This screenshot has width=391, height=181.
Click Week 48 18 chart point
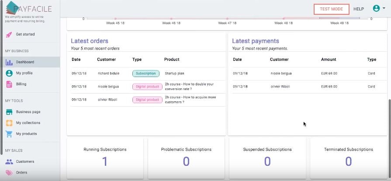tap(284, 19)
